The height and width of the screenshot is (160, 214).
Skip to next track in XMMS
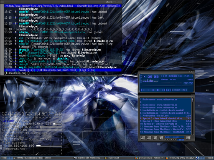click(162, 90)
